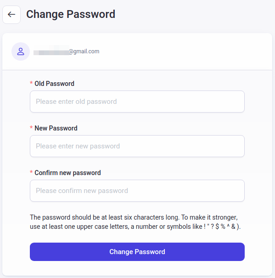
Task: Click the New Password field label
Action: (x=56, y=128)
